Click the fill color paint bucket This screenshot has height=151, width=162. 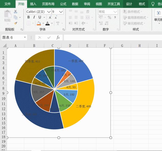[39, 23]
